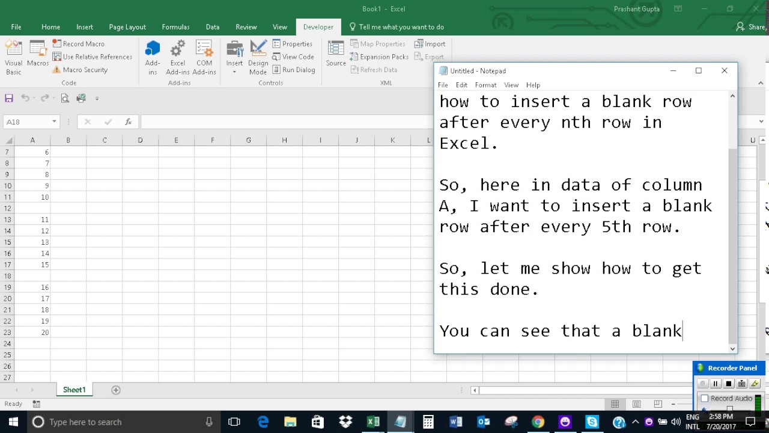Open Notepad's Format menu
The height and width of the screenshot is (433, 769).
click(485, 85)
